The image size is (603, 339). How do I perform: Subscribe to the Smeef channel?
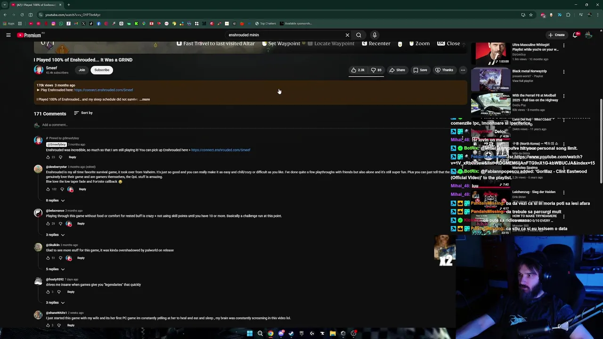pyautogui.click(x=101, y=70)
